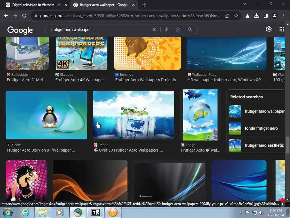Toggle the browser side panel

pos(266,16)
